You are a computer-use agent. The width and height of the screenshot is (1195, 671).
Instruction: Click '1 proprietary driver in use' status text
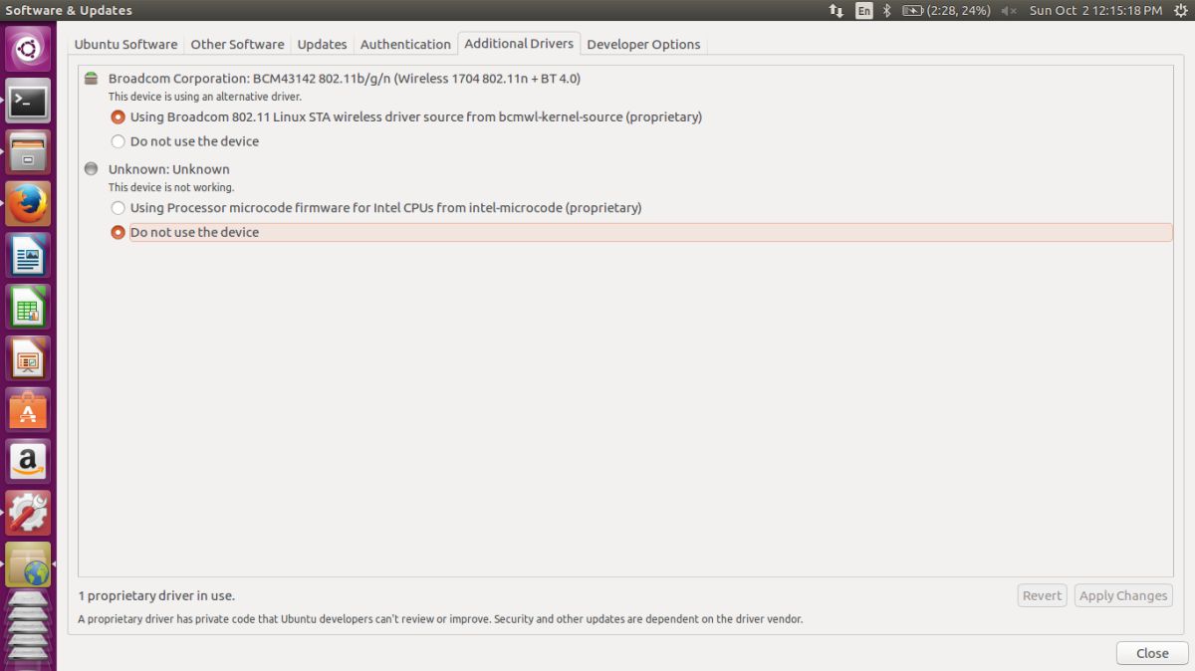(x=156, y=595)
